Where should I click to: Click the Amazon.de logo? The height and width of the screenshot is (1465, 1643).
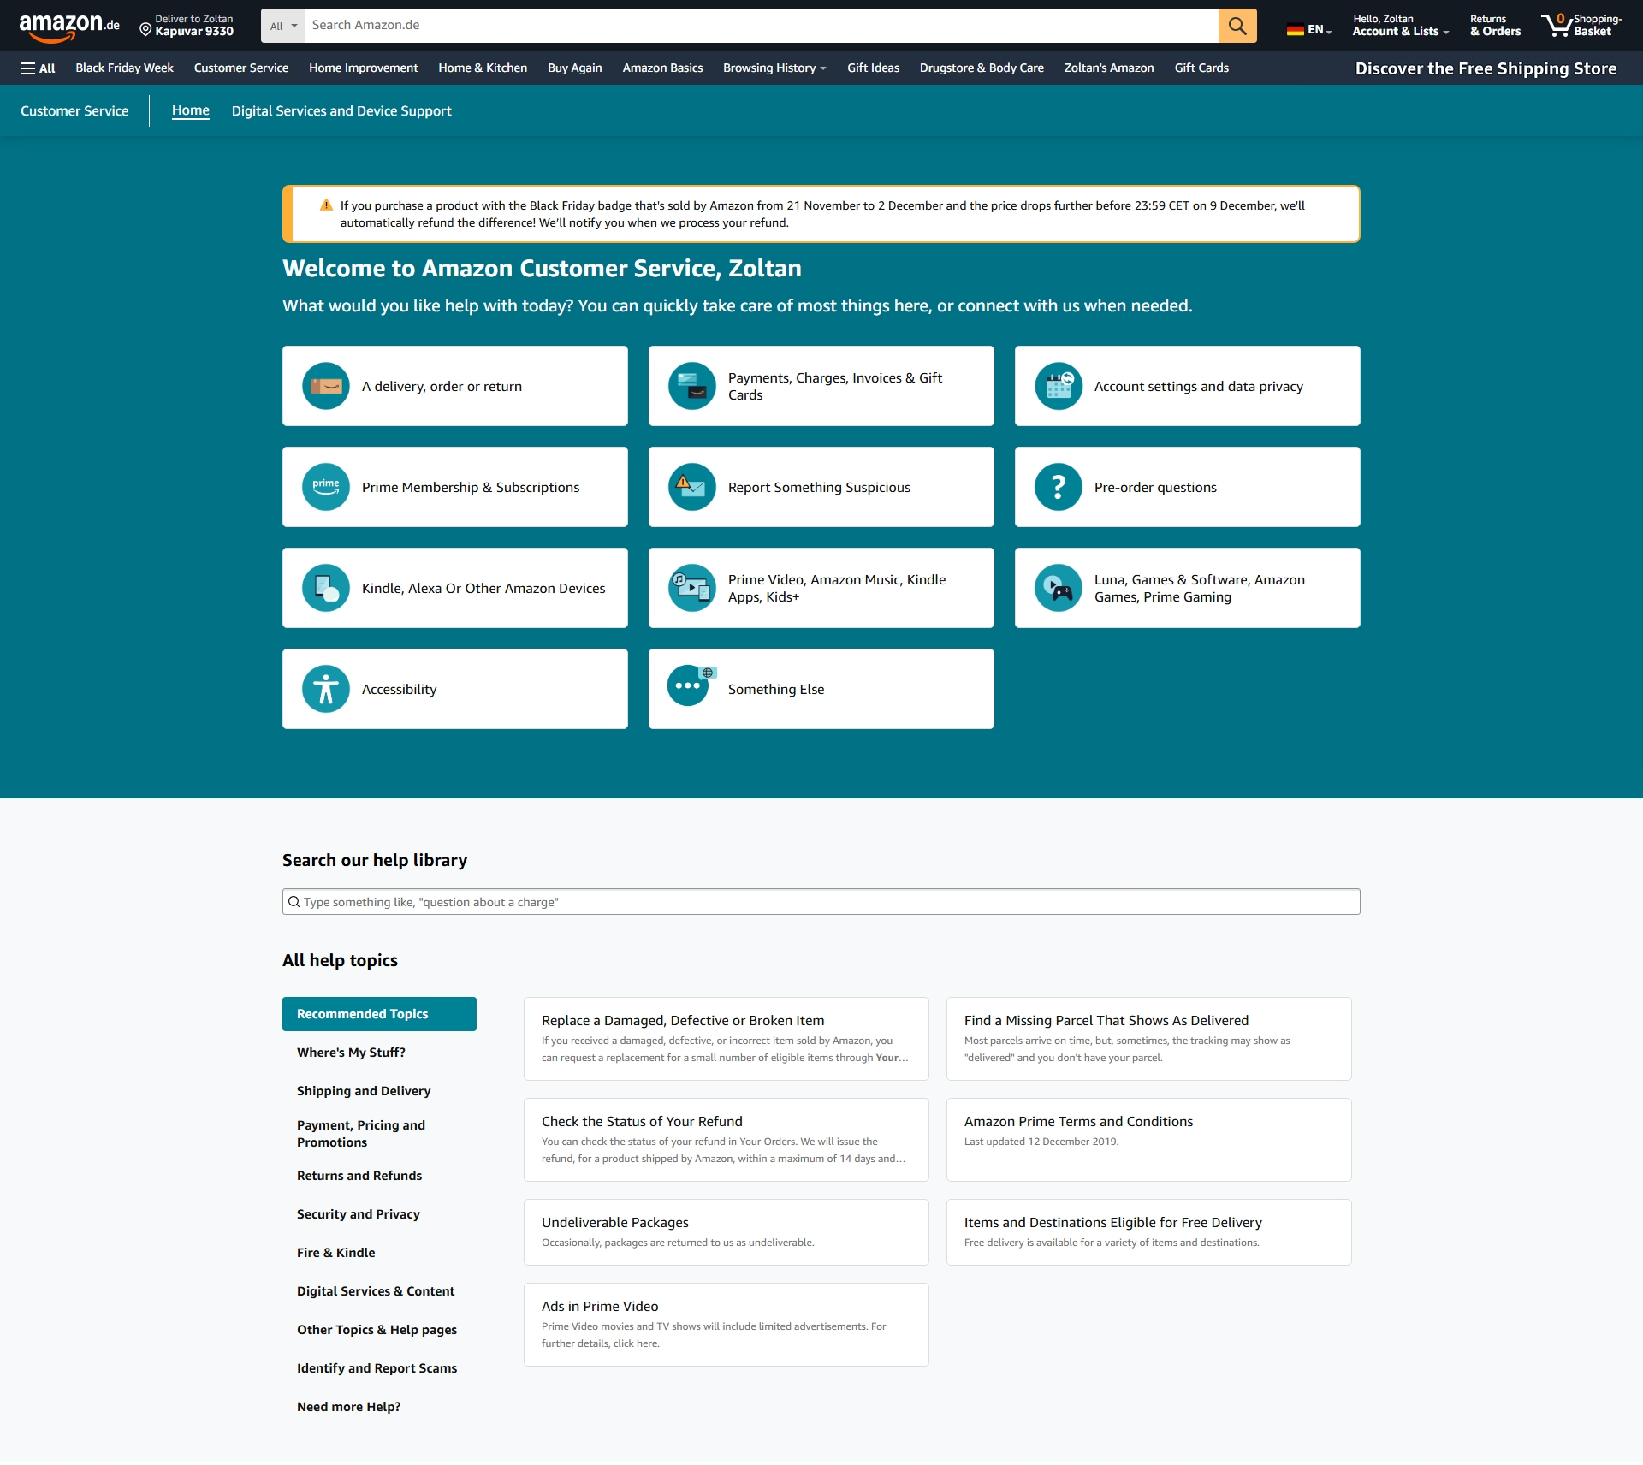(69, 26)
